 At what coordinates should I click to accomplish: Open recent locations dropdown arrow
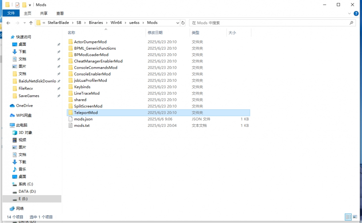coord(24,23)
